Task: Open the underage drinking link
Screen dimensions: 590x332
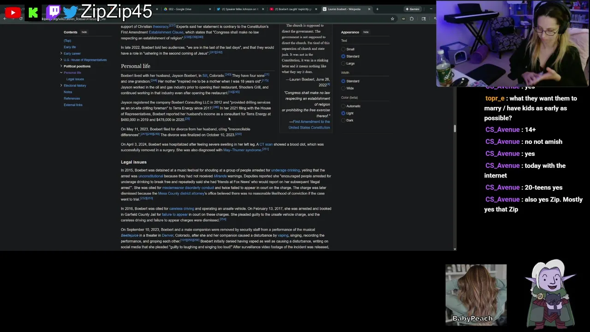Action: pyautogui.click(x=285, y=171)
